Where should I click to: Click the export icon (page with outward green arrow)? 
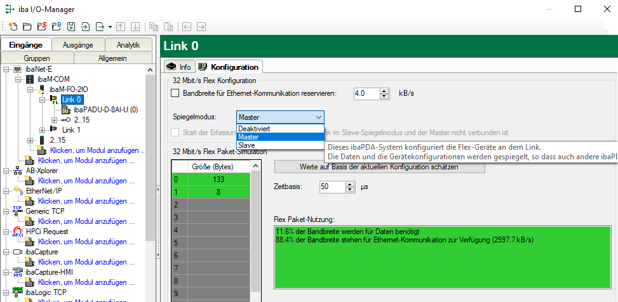pos(100,27)
